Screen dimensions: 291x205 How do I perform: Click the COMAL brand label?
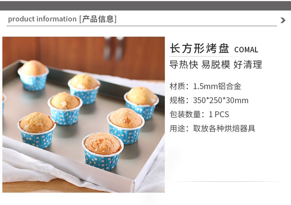point(246,50)
